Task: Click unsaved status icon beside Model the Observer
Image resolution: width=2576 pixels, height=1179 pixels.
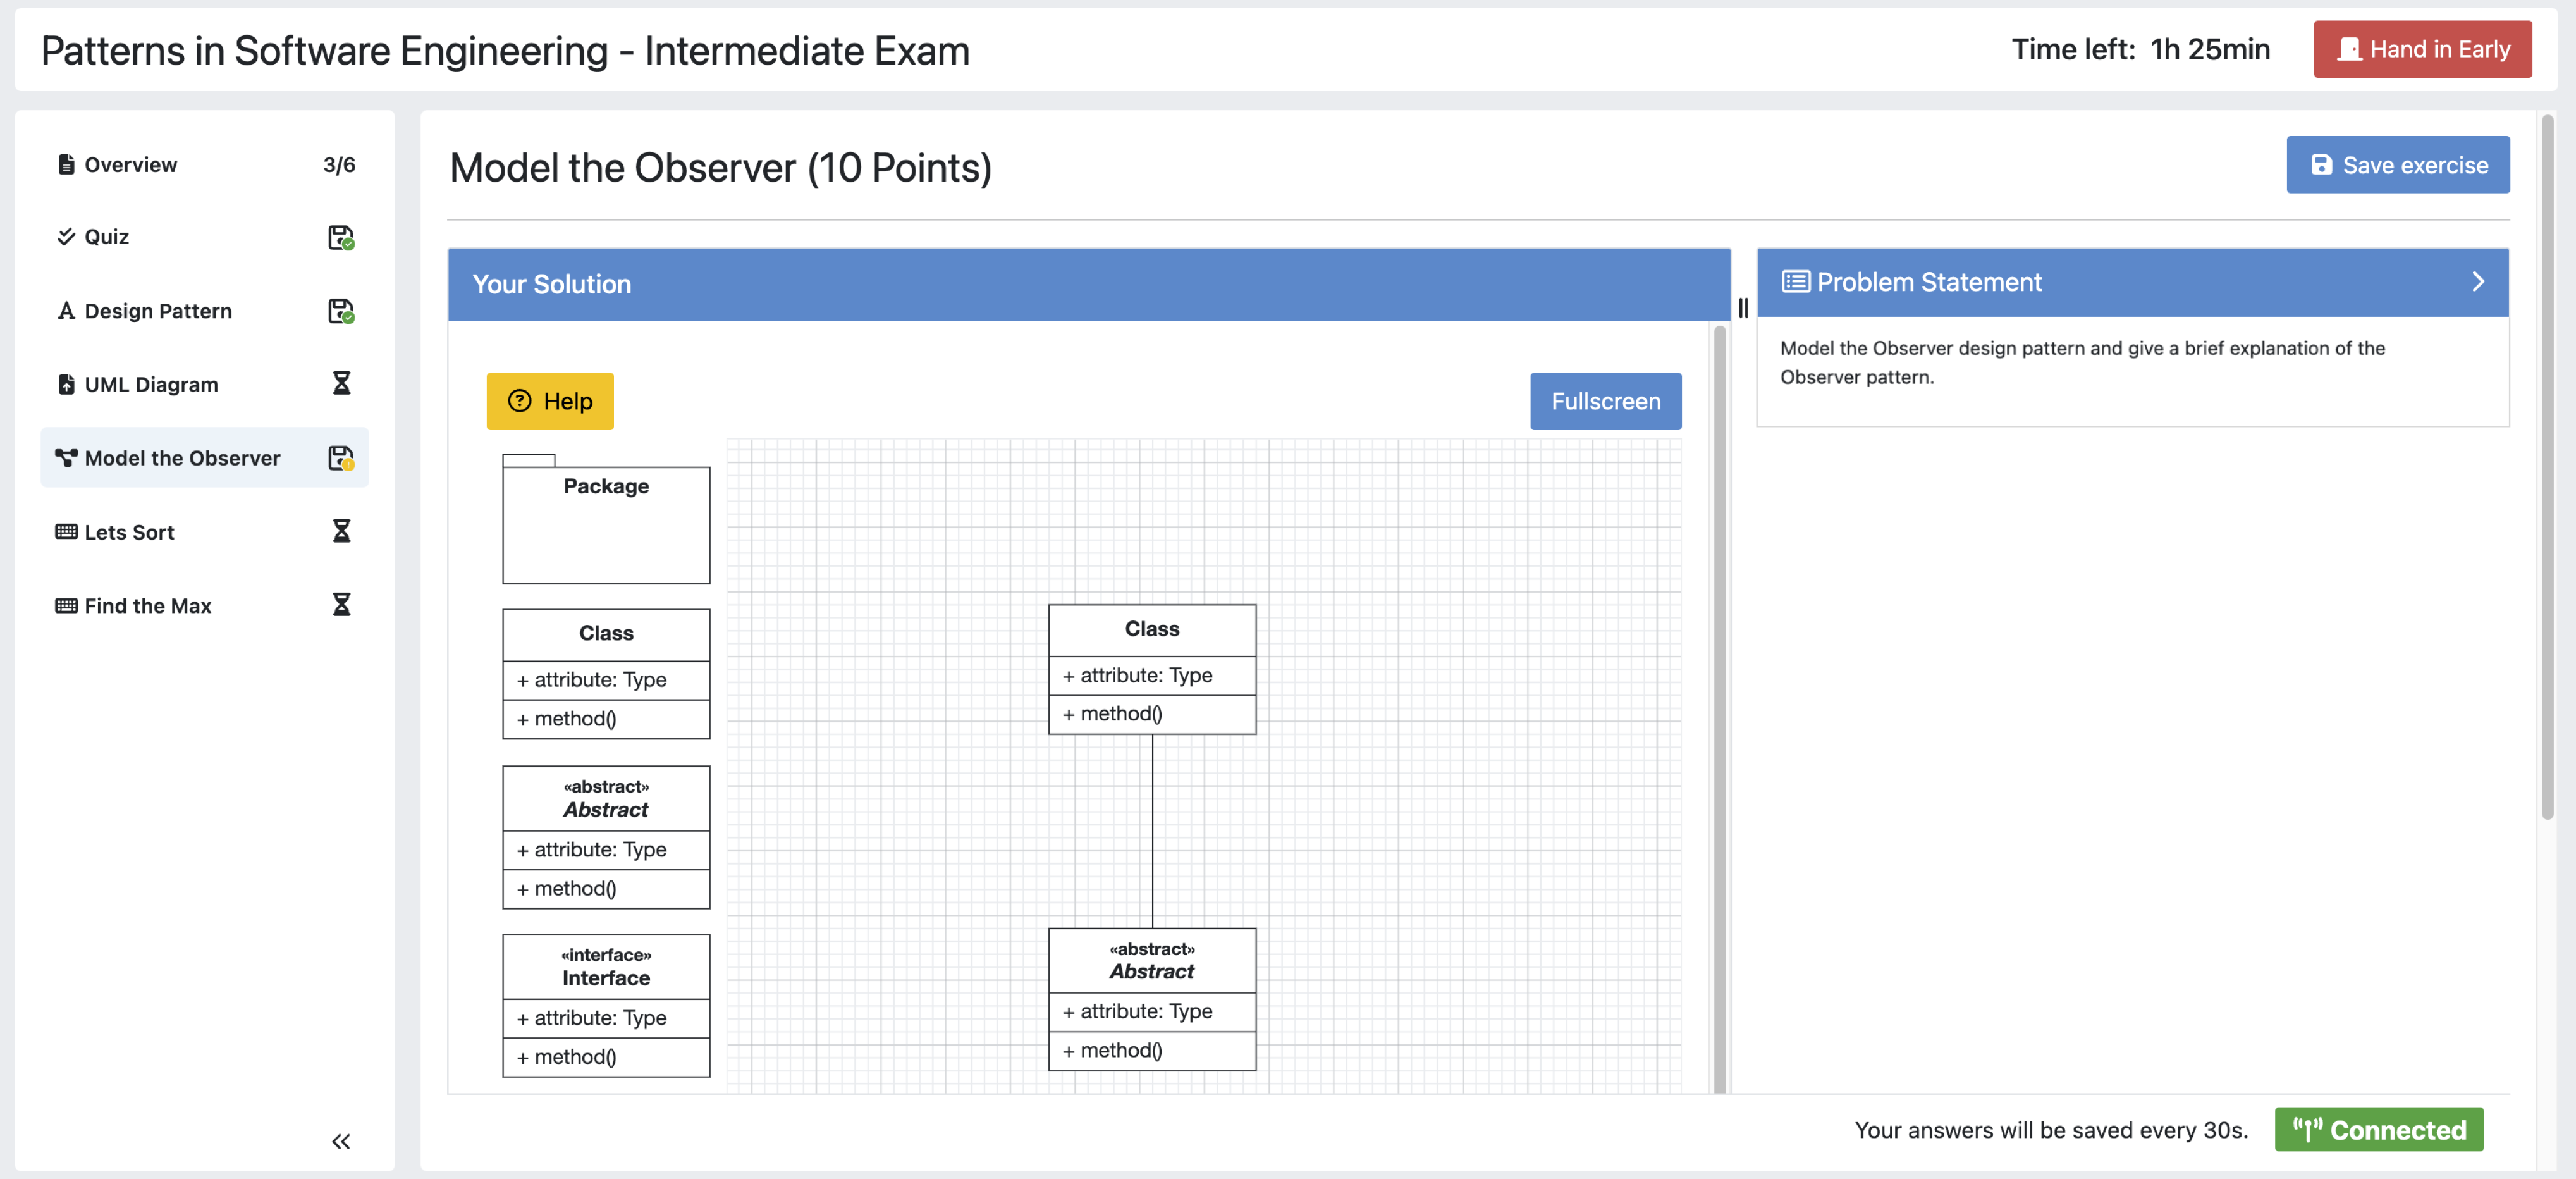Action: [x=341, y=458]
